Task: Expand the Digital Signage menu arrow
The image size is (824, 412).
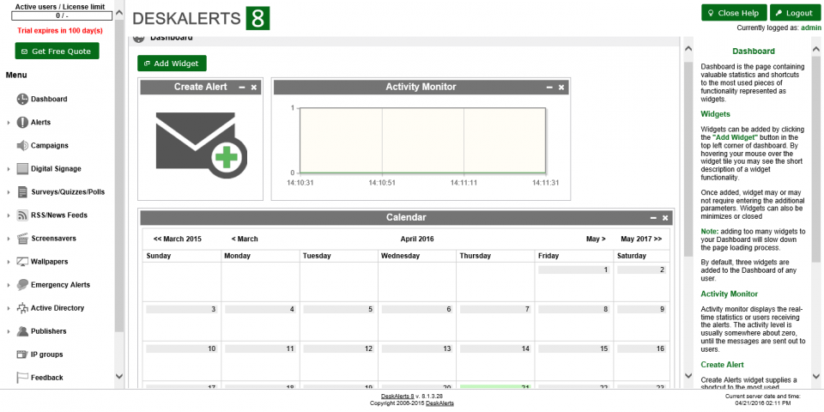Action: coord(9,169)
